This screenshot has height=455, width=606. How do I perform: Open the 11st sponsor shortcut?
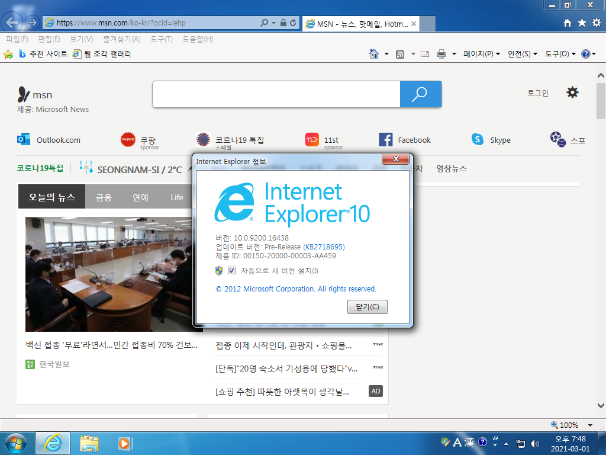325,140
